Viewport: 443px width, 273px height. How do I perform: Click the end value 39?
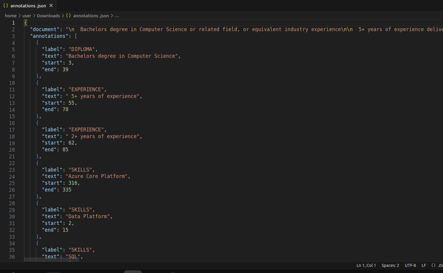(66, 69)
